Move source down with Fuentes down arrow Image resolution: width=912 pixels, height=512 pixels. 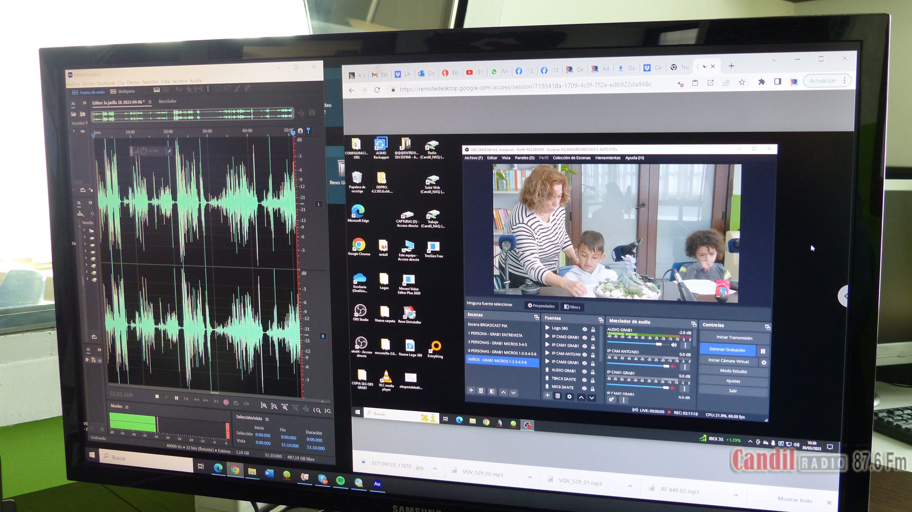click(591, 398)
